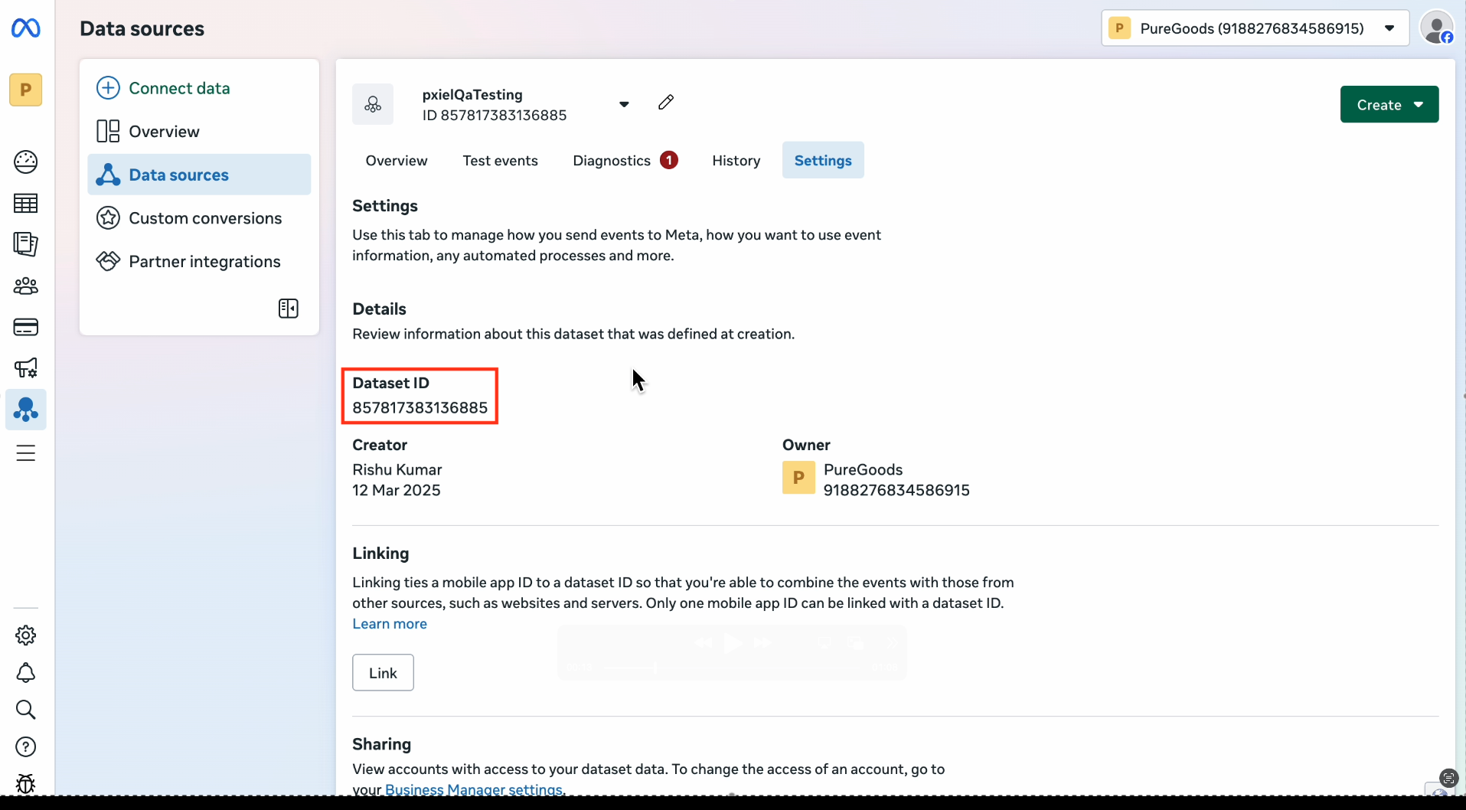Click the Sharing section heading

click(x=381, y=744)
